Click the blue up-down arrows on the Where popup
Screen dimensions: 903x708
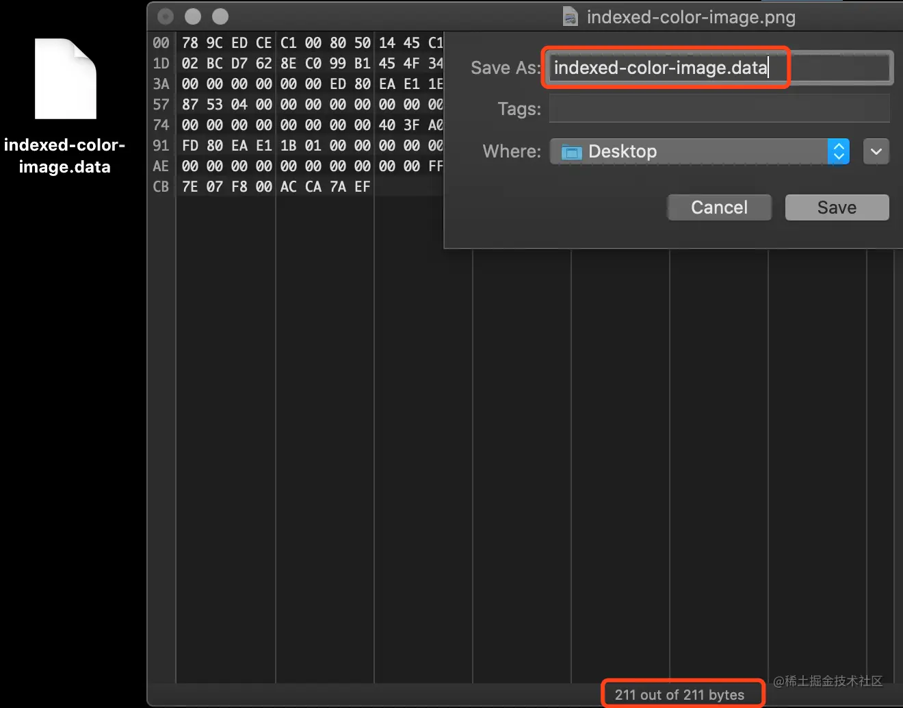point(839,151)
